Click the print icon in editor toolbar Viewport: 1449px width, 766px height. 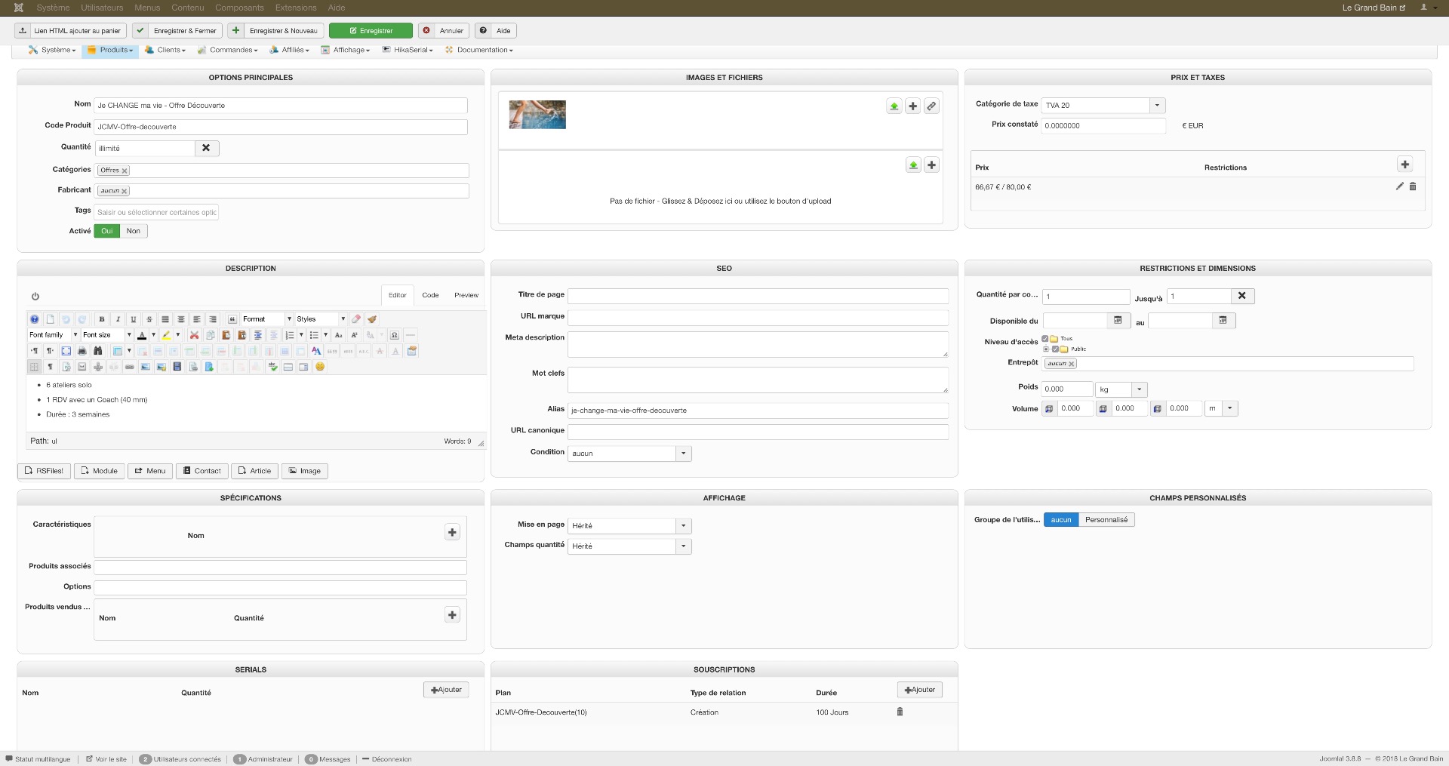pos(82,351)
